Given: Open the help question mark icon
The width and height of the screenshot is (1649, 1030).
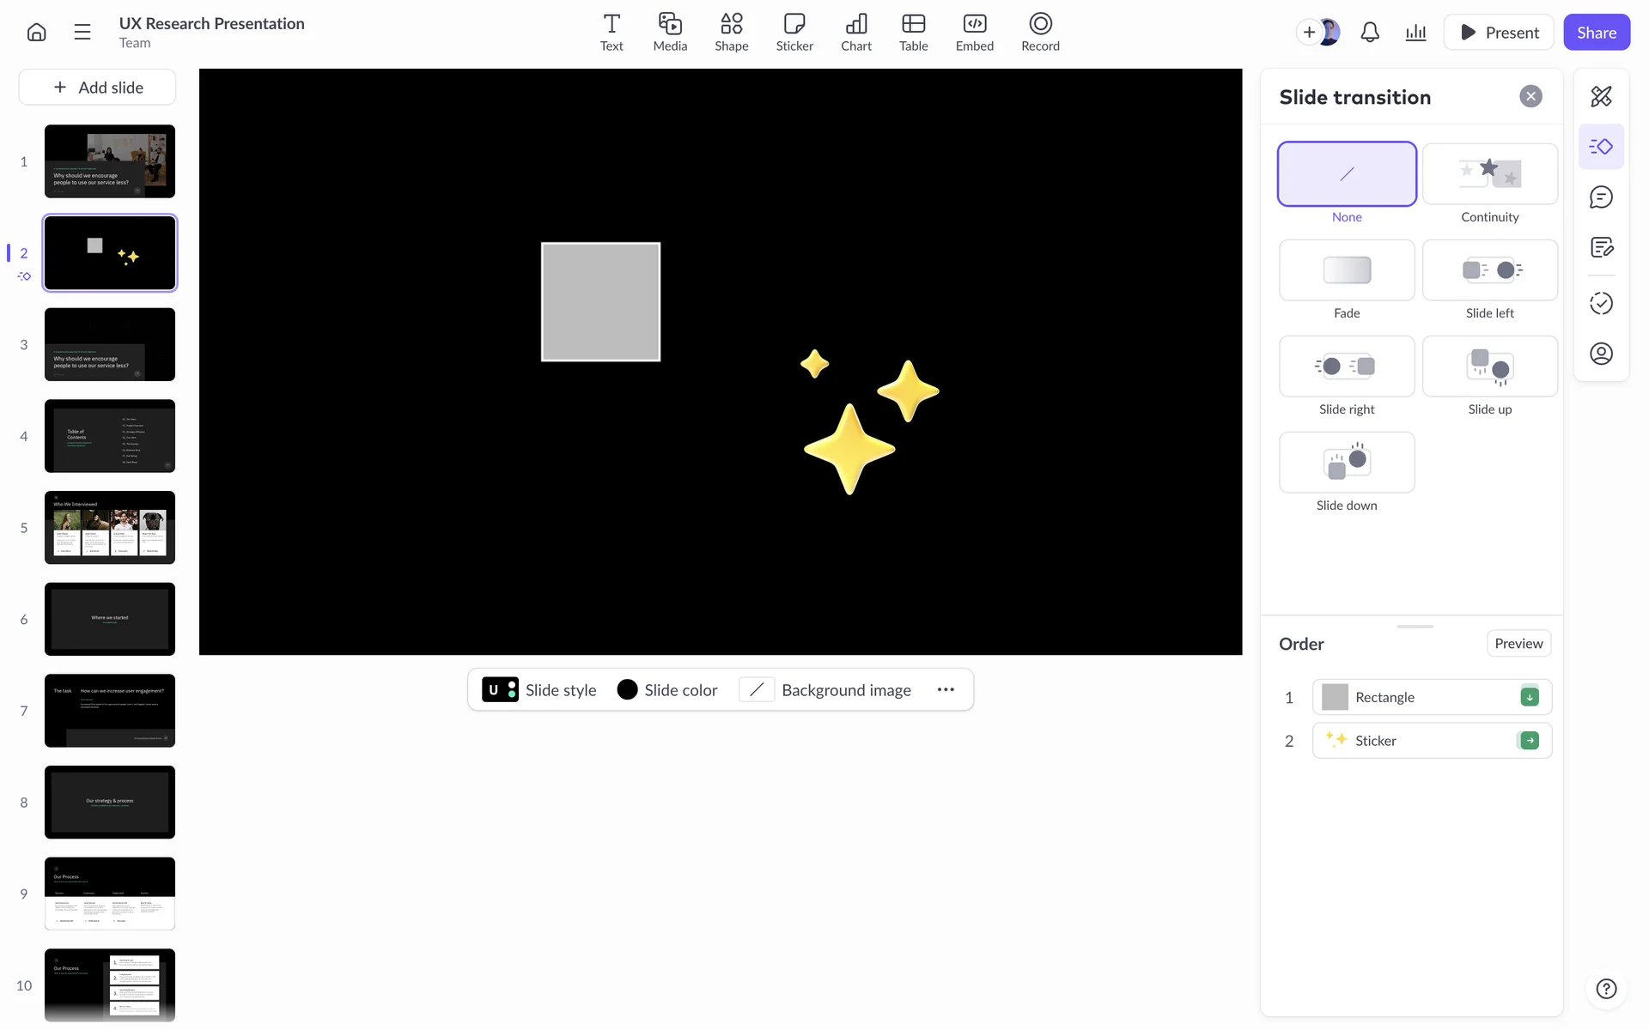Looking at the screenshot, I should (1606, 989).
